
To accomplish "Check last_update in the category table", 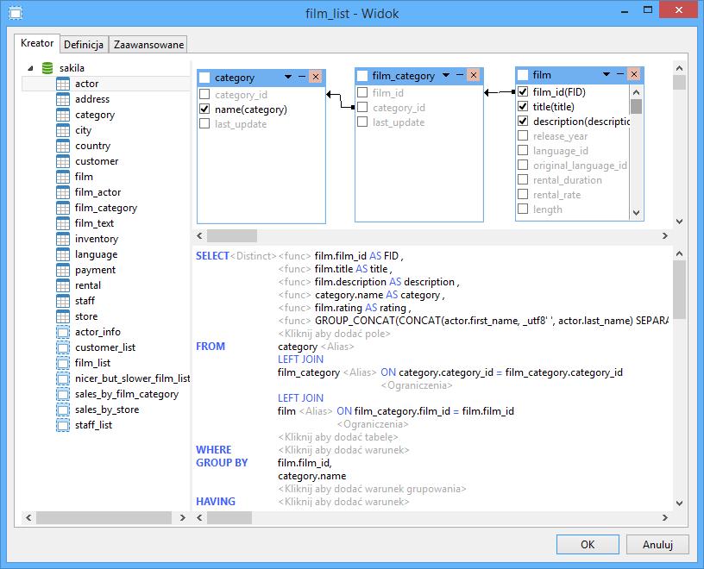I will [x=204, y=123].
